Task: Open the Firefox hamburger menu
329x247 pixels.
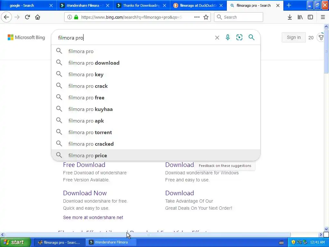Action: coord(323,17)
